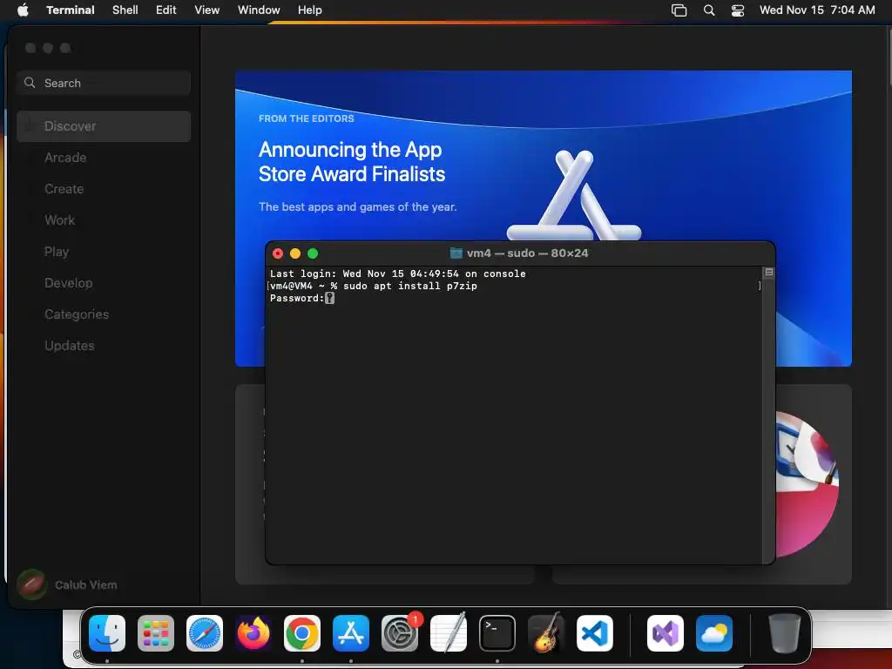
Task: Open the Edit menu
Action: point(166,10)
